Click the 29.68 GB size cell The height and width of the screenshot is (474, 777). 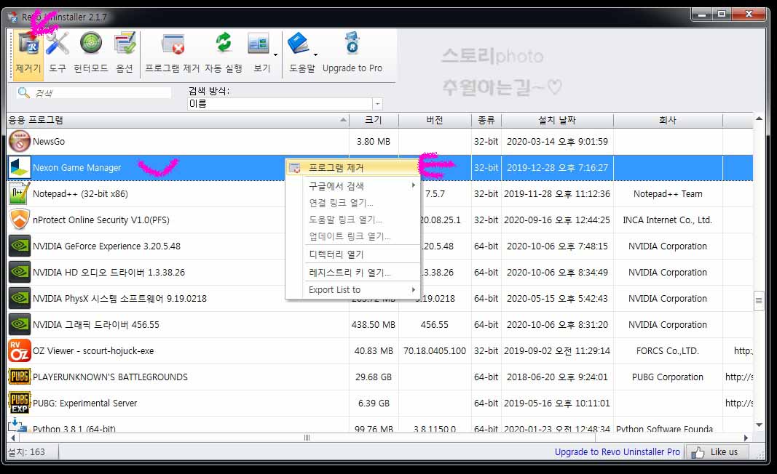[374, 377]
